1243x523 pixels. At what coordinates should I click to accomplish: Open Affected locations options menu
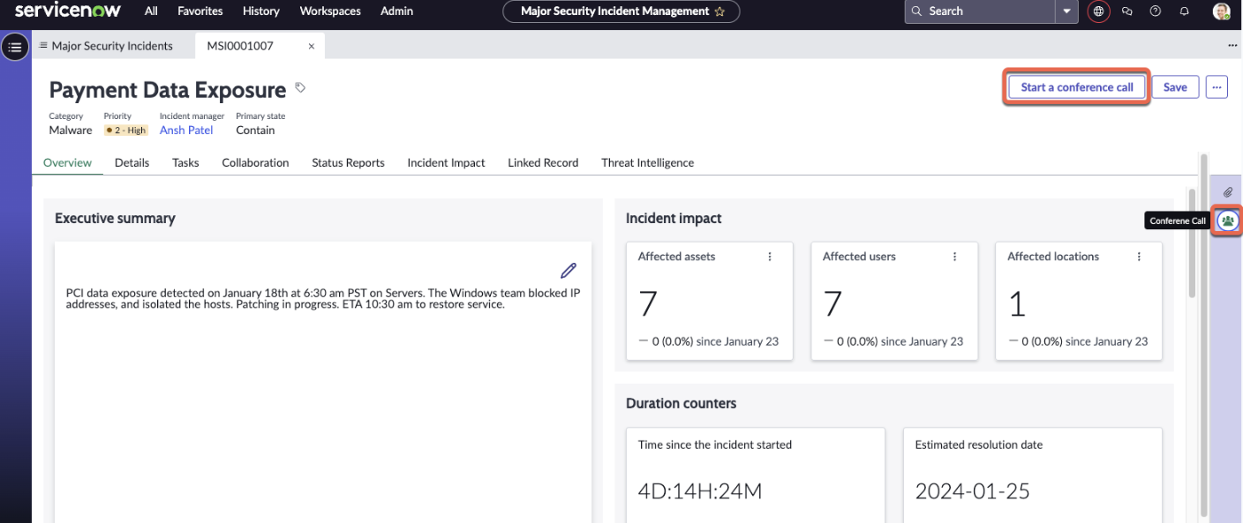click(x=1139, y=257)
